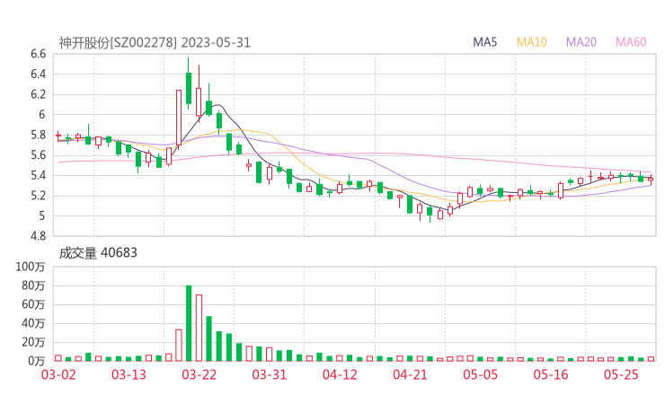Viewport: 665px width, 395px height.
Task: Click the 6.6 price axis label
Action: [38, 54]
